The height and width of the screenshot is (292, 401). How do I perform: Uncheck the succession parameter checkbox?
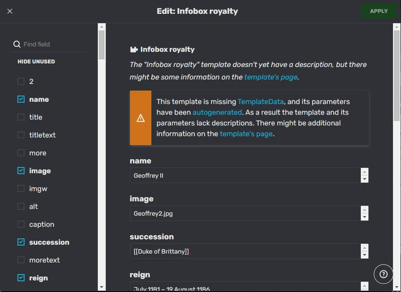coord(21,242)
